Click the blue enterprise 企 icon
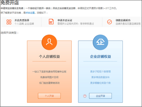 [x=100, y=42]
